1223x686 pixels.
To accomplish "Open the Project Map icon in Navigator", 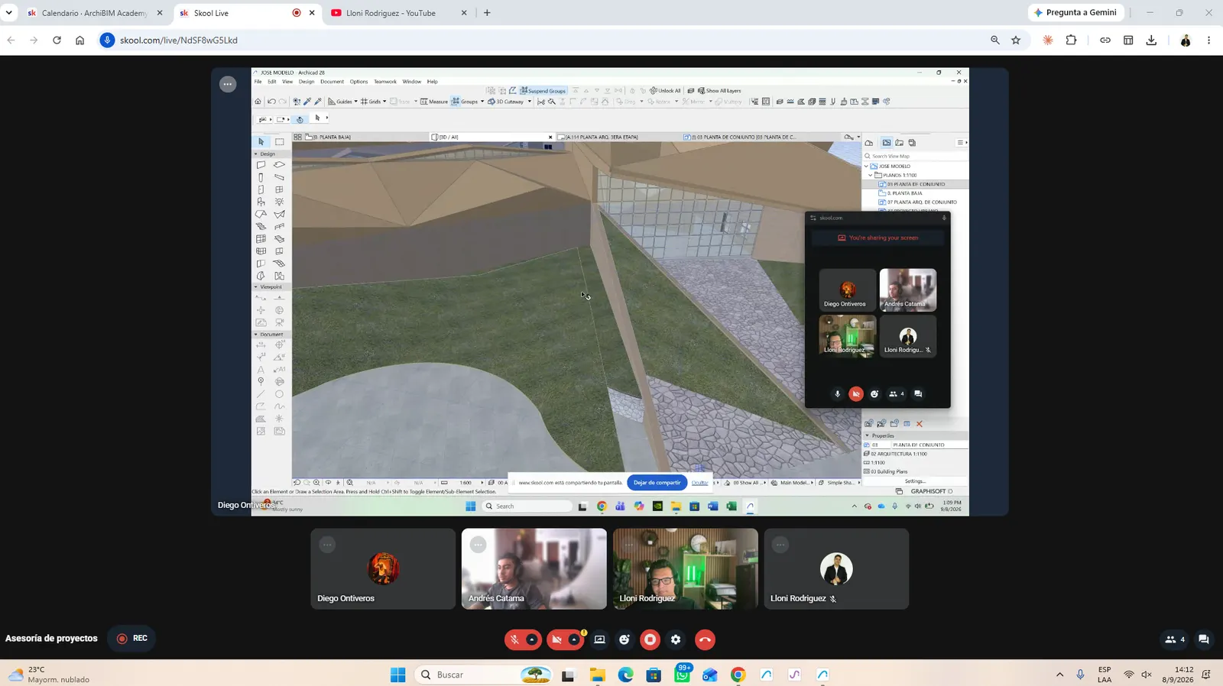I will click(x=869, y=143).
